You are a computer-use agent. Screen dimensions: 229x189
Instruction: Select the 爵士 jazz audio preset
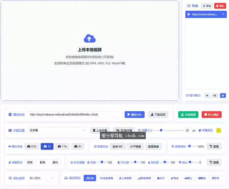click(188, 178)
